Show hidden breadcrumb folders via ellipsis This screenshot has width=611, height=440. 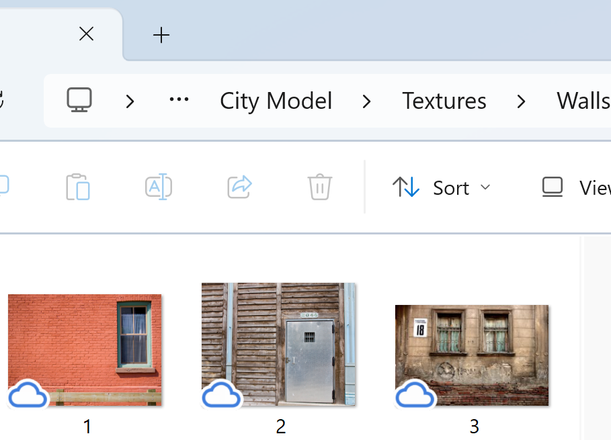(x=179, y=99)
